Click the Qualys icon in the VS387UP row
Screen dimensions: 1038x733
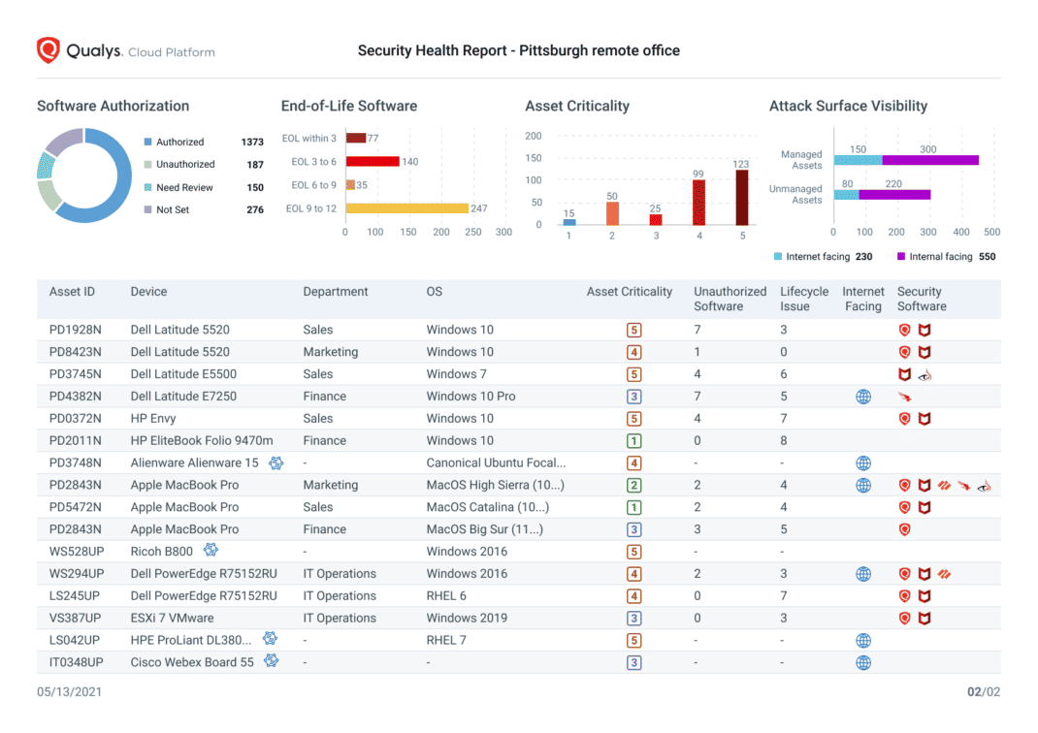point(904,618)
